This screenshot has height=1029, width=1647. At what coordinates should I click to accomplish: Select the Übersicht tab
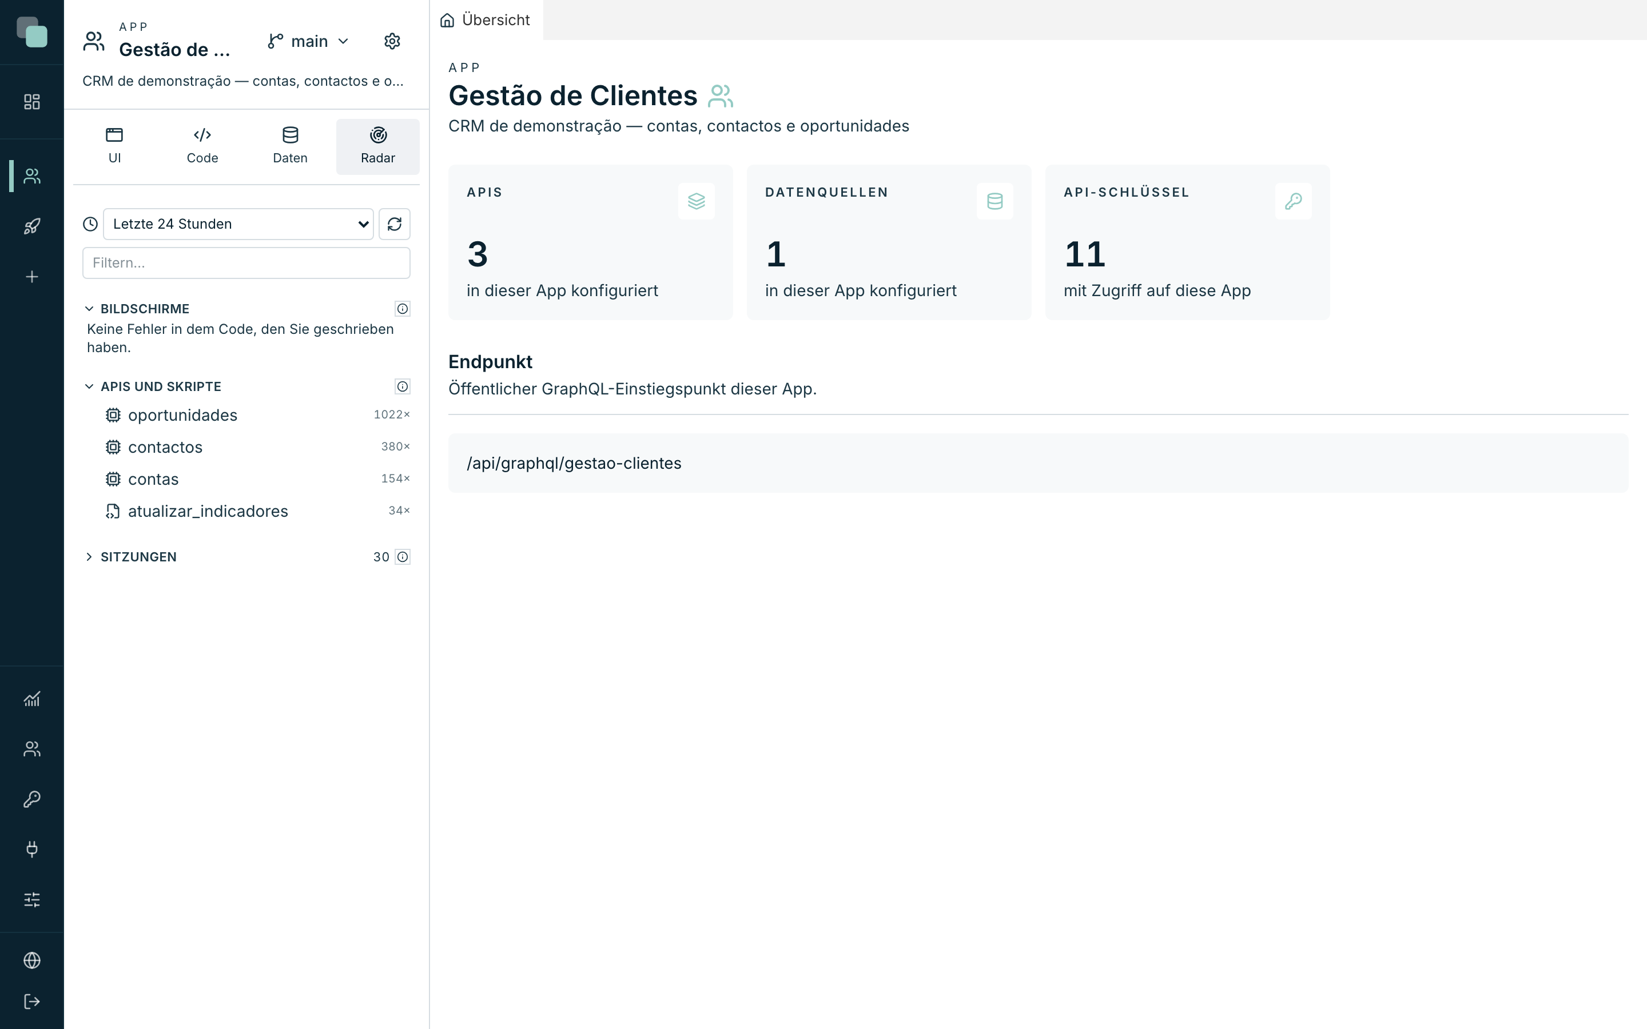486,20
